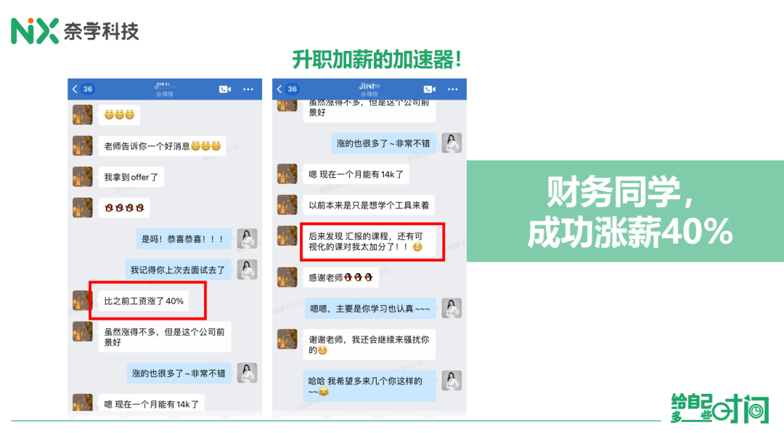The width and height of the screenshot is (784, 433).
Task: Select the unread count badge 36 in left chat
Action: tap(88, 89)
